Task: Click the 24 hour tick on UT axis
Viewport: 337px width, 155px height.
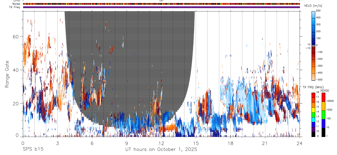Action: pyautogui.click(x=300, y=143)
